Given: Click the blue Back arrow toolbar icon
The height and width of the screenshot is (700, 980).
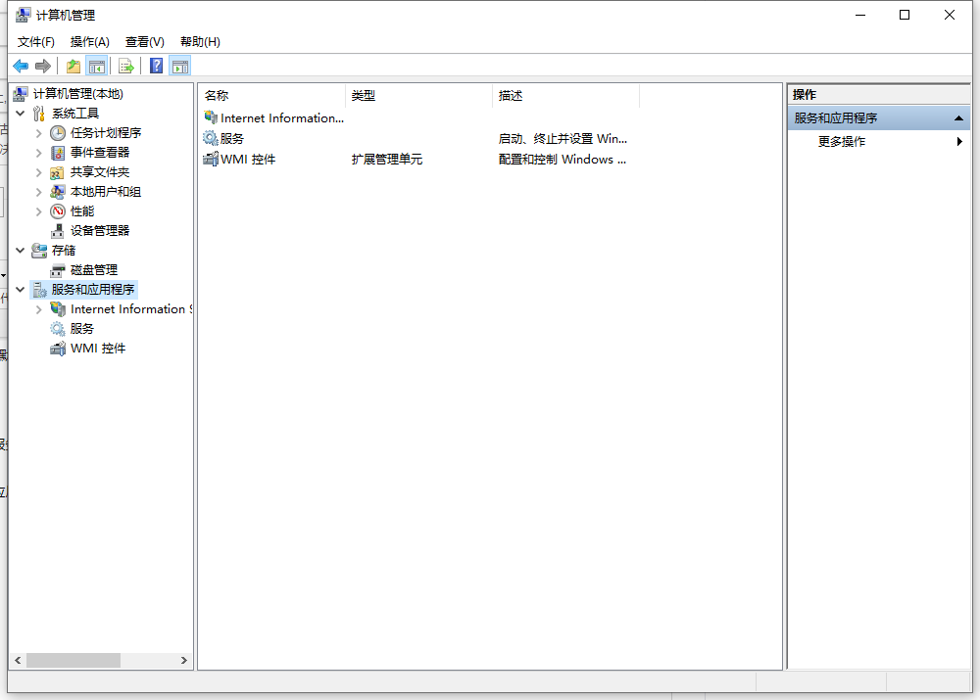Looking at the screenshot, I should (x=21, y=66).
